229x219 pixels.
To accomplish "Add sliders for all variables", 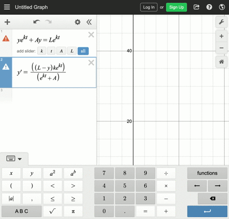I will click(83, 51).
